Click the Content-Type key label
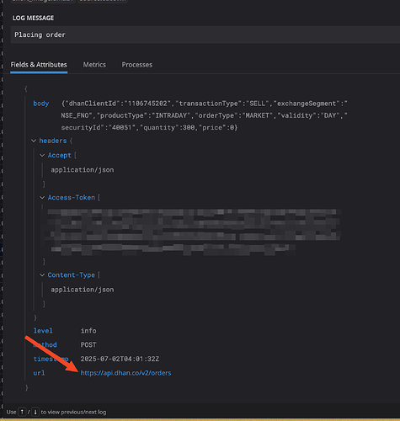Viewport: 400px width, 421px height. click(x=72, y=275)
